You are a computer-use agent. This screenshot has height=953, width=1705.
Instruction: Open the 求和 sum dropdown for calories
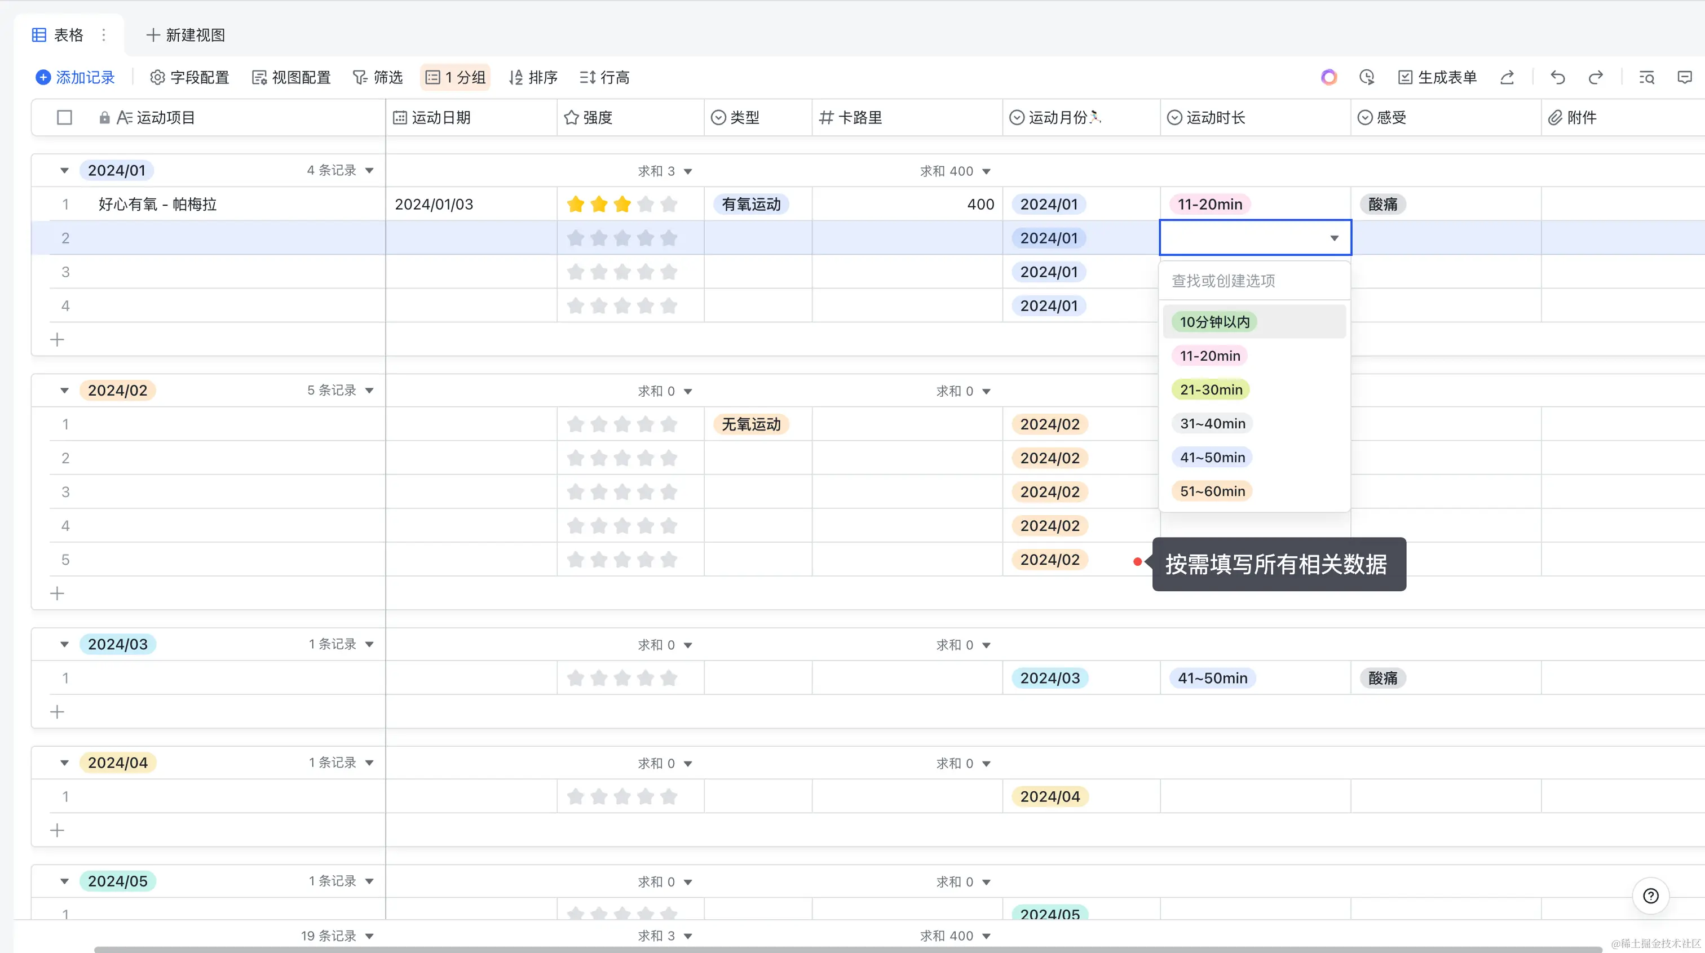click(956, 170)
